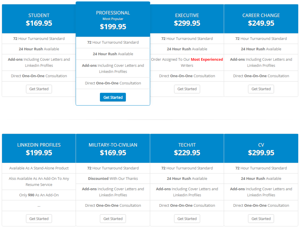Select the Tech/IT $229.95 header
The height and width of the screenshot is (229, 300).
click(x=187, y=148)
